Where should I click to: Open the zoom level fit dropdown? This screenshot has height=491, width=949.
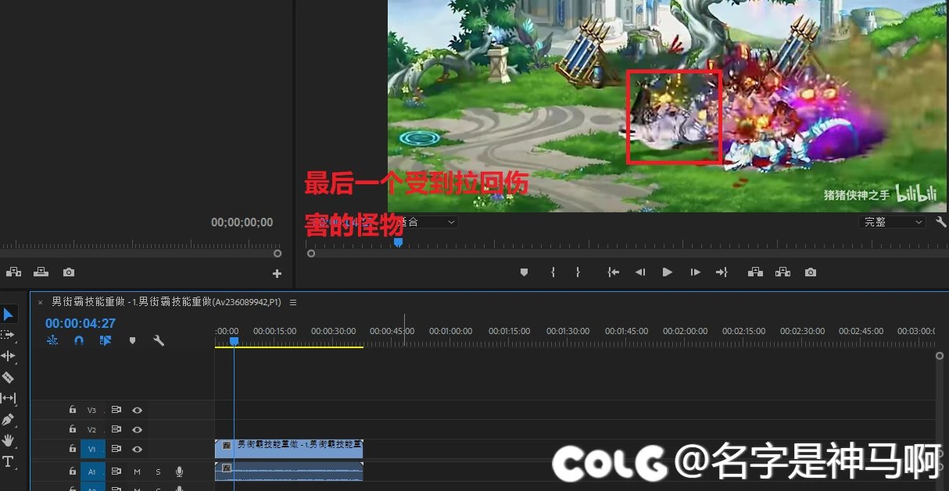[427, 222]
